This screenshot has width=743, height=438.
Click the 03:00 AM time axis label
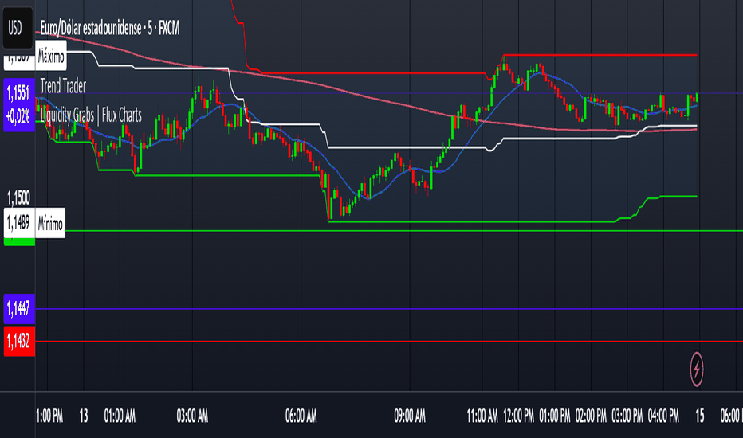[192, 416]
